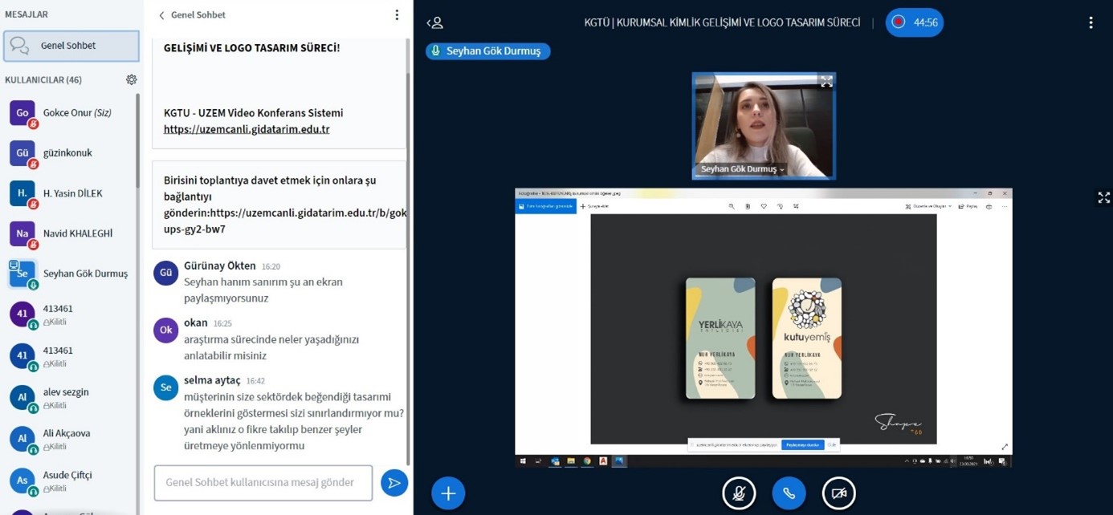Select H. Yasin DİLEK in users list
This screenshot has height=515, width=1113.
[x=71, y=193]
